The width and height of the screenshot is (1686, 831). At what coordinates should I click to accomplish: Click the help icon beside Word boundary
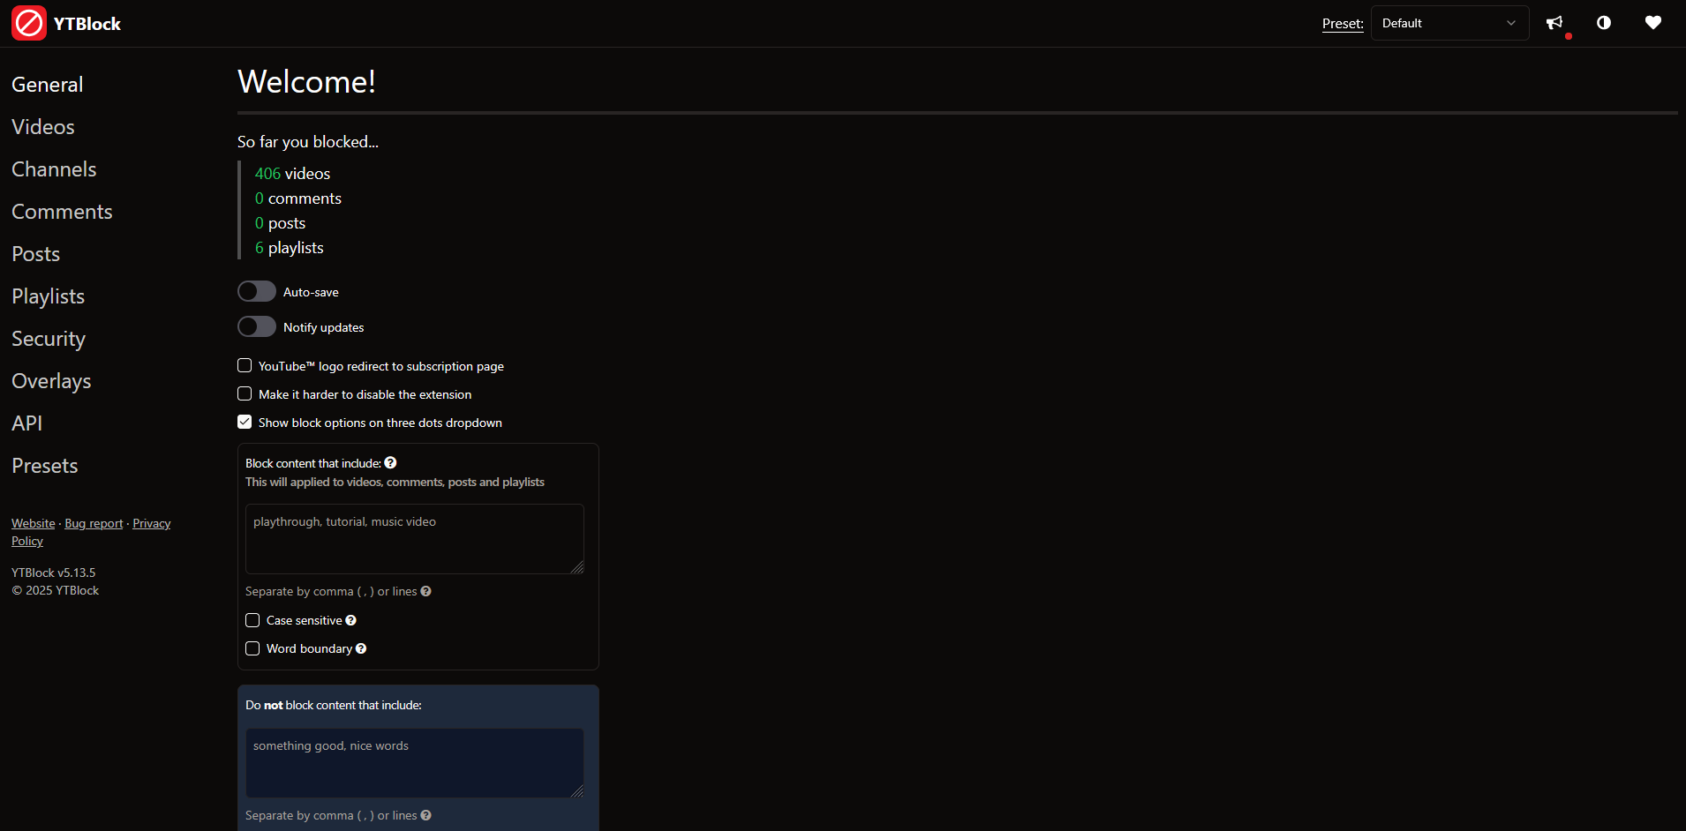[x=361, y=648]
